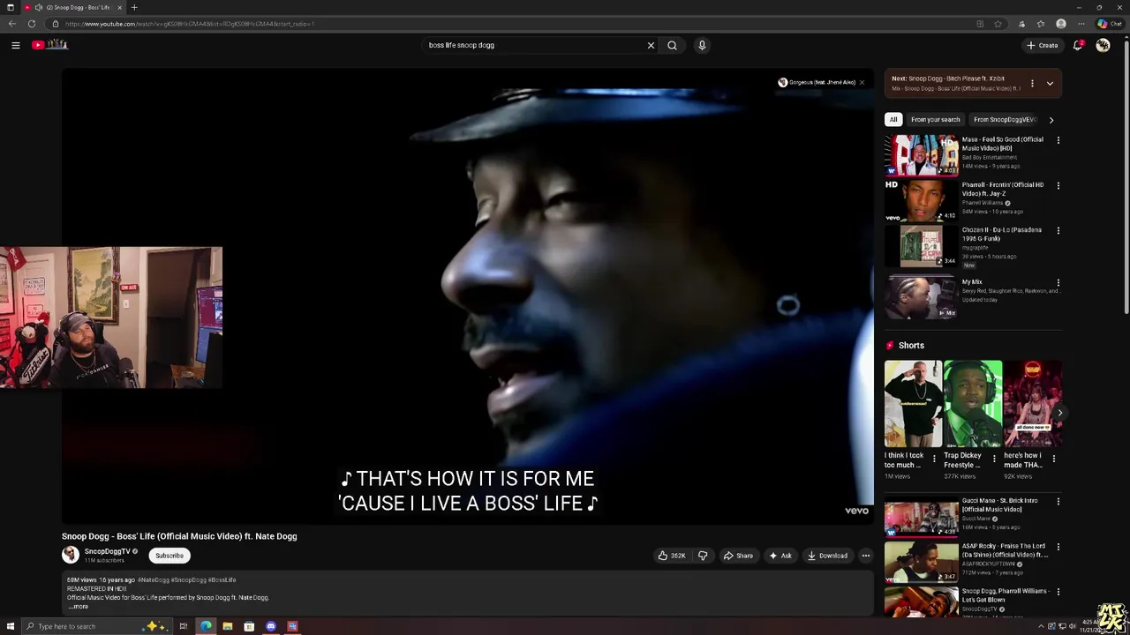Show more filter chips with right arrow
The height and width of the screenshot is (635, 1130).
click(1051, 120)
